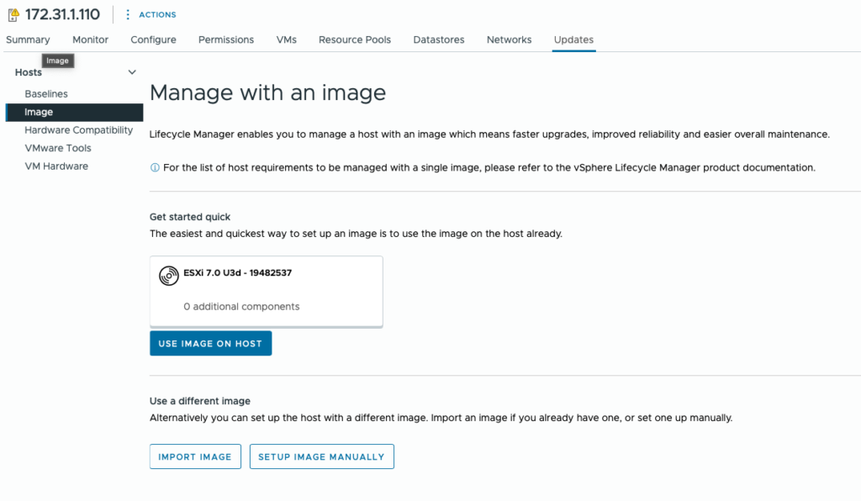Open the Actions three-dot menu icon
Screen dimensions: 861x501
(128, 15)
